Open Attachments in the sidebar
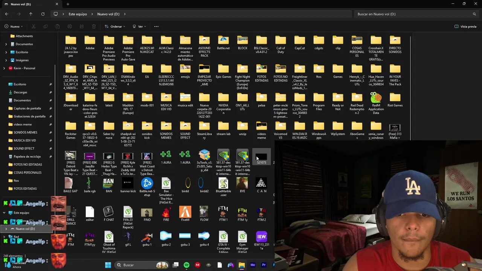This screenshot has width=482, height=271. tap(24, 36)
